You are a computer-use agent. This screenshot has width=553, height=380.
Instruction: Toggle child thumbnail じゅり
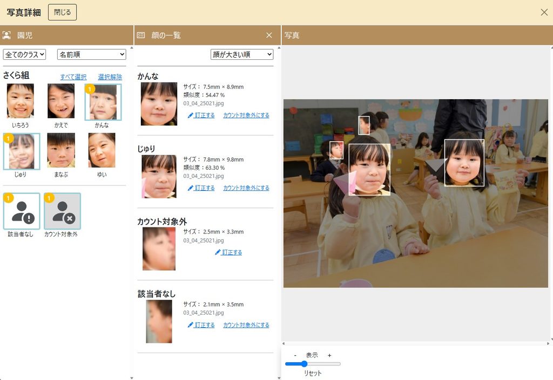(x=22, y=151)
